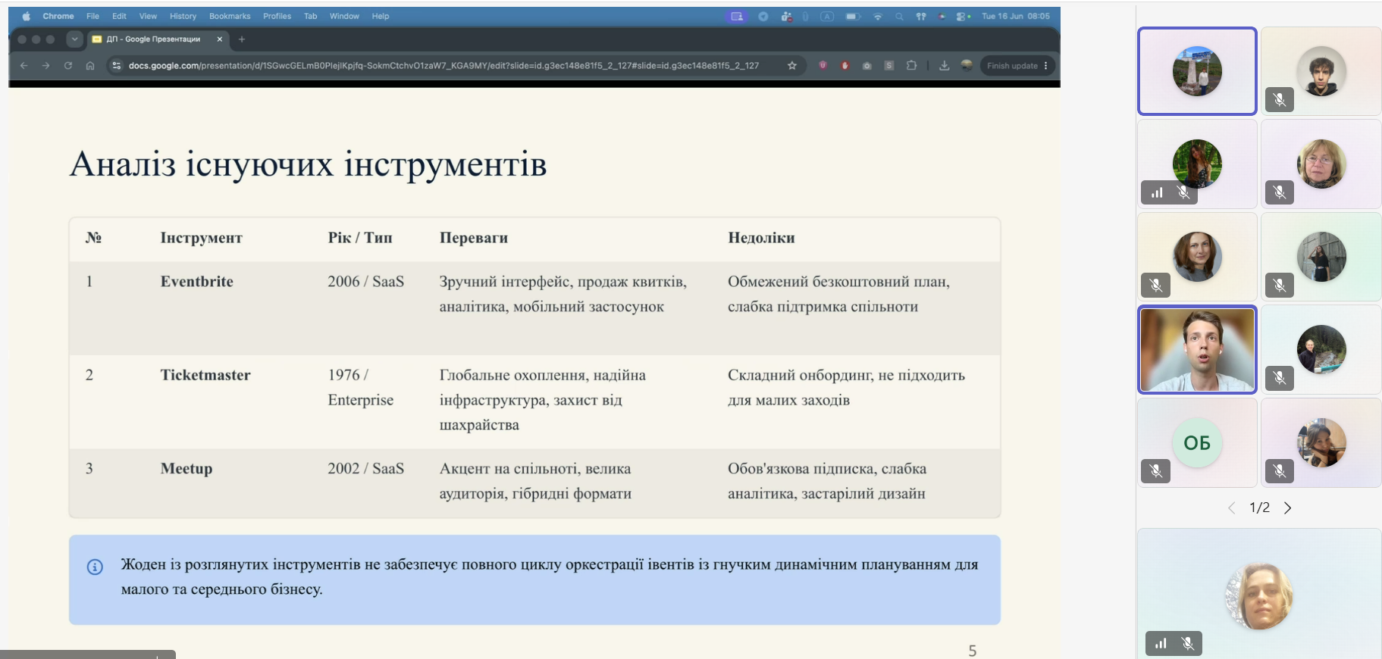
Task: Bookmark this page with the star icon
Action: click(x=792, y=66)
